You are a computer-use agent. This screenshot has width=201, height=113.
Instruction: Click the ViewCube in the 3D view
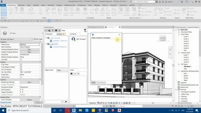coord(163,38)
